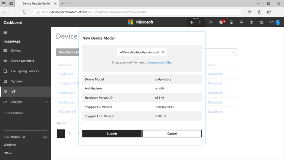The height and width of the screenshot is (160, 284).
Task: Click the browse your files link
Action: point(160,62)
